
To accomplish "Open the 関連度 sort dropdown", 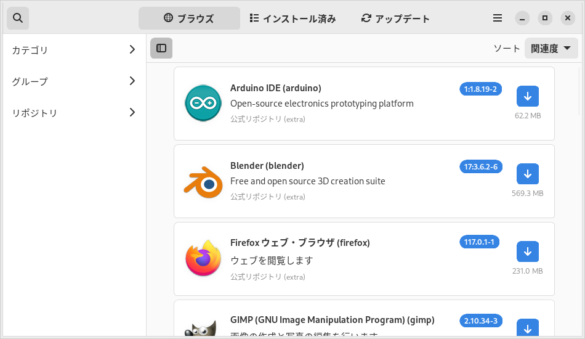I will (x=551, y=48).
